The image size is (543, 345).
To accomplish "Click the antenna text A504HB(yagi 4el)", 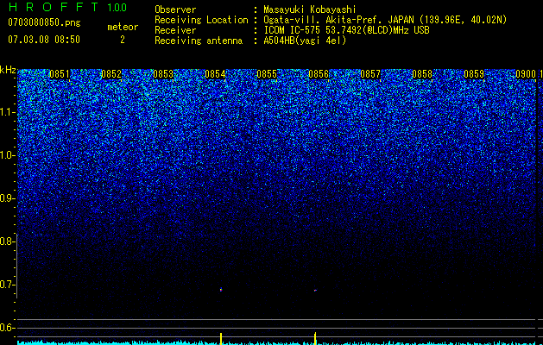I will tap(305, 41).
